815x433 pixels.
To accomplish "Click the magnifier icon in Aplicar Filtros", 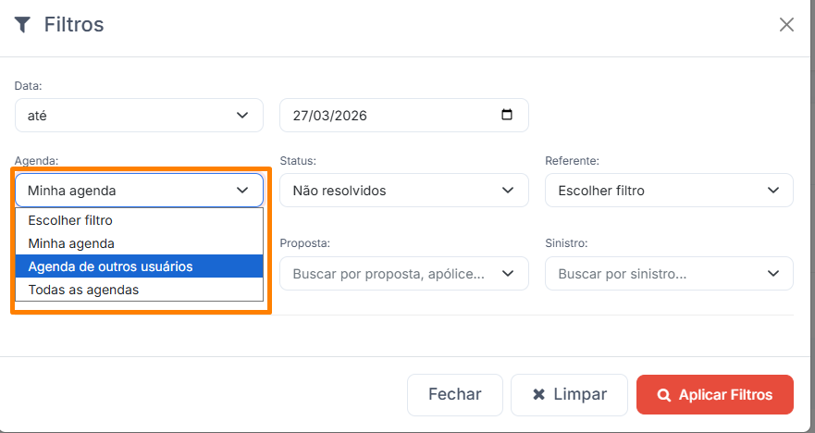I will (662, 395).
